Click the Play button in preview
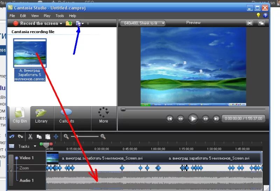The image size is (280, 191). 193,119
